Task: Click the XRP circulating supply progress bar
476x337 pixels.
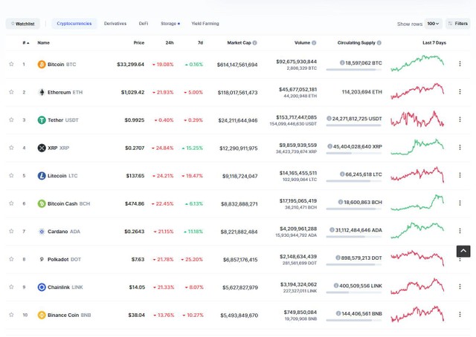Action: tap(354, 154)
